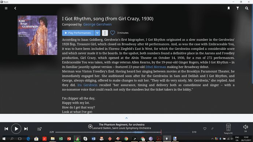Open the Roon volume speaker control

[x=245, y=127]
